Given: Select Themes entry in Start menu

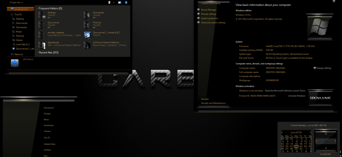Looking at the screenshot, I should click(47, 131).
